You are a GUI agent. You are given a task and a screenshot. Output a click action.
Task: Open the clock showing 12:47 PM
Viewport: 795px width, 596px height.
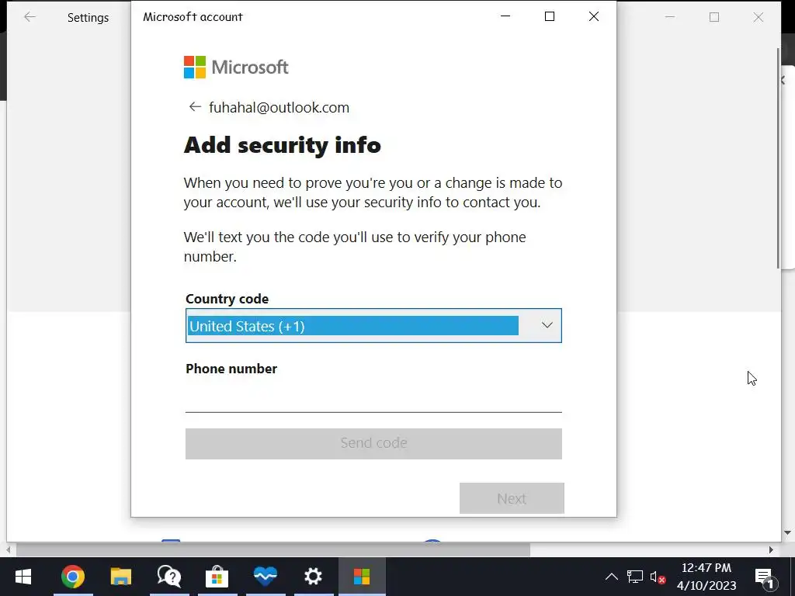tap(706, 577)
